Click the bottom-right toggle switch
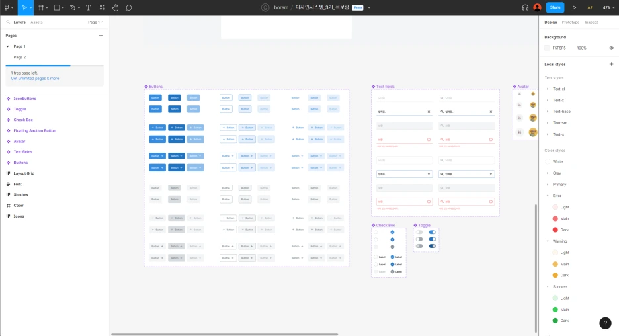619x336 pixels. [433, 246]
